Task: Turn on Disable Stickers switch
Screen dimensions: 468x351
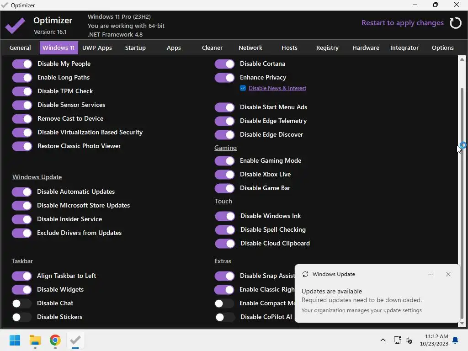Action: pos(21,317)
